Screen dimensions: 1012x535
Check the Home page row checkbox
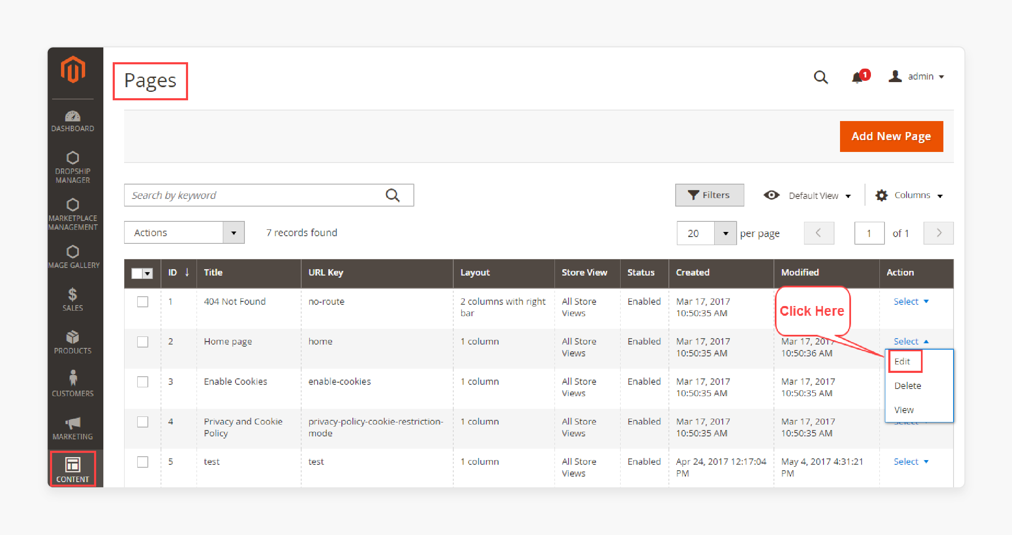143,342
